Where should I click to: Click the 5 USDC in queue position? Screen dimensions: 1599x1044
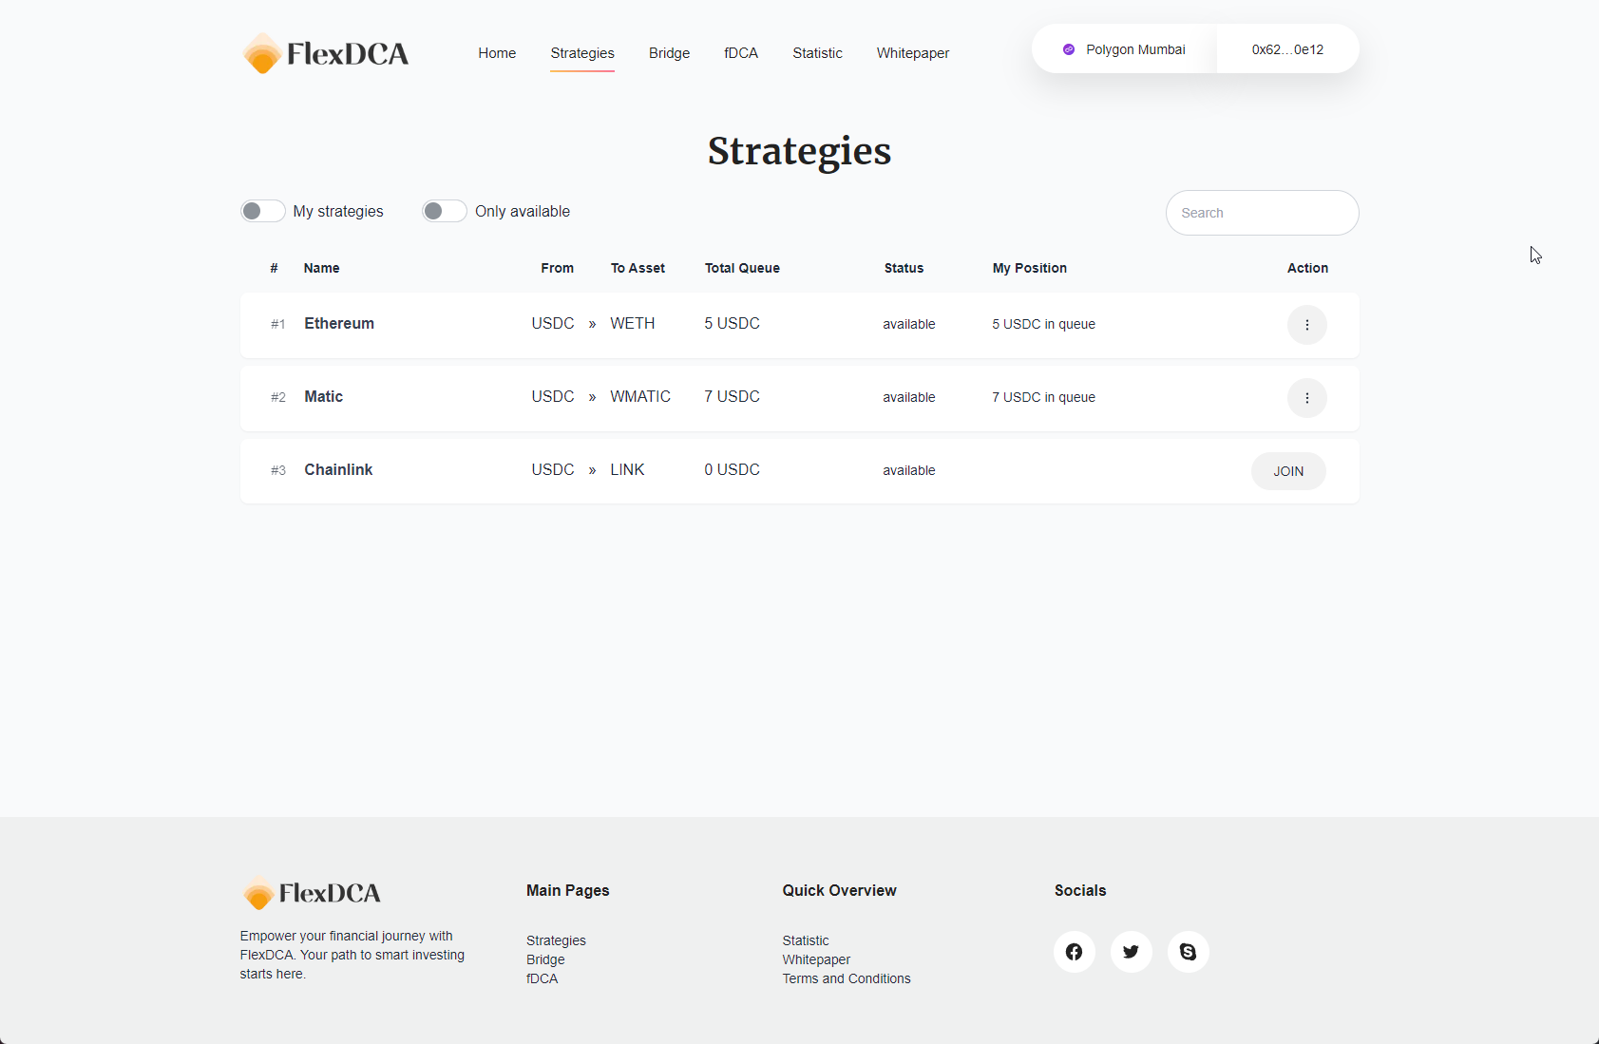click(x=1043, y=324)
